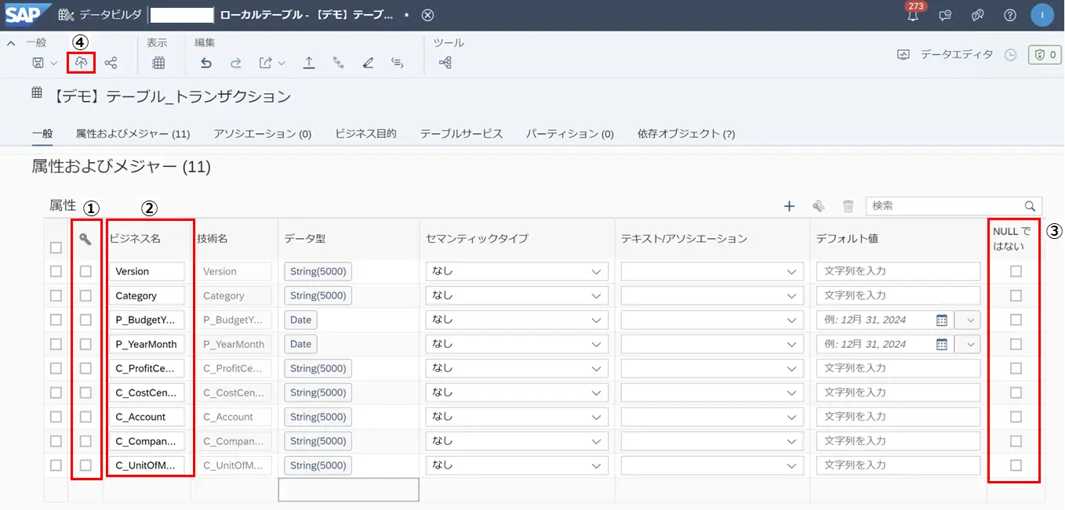
Task: Click the trash delete attribute icon
Action: tap(848, 206)
